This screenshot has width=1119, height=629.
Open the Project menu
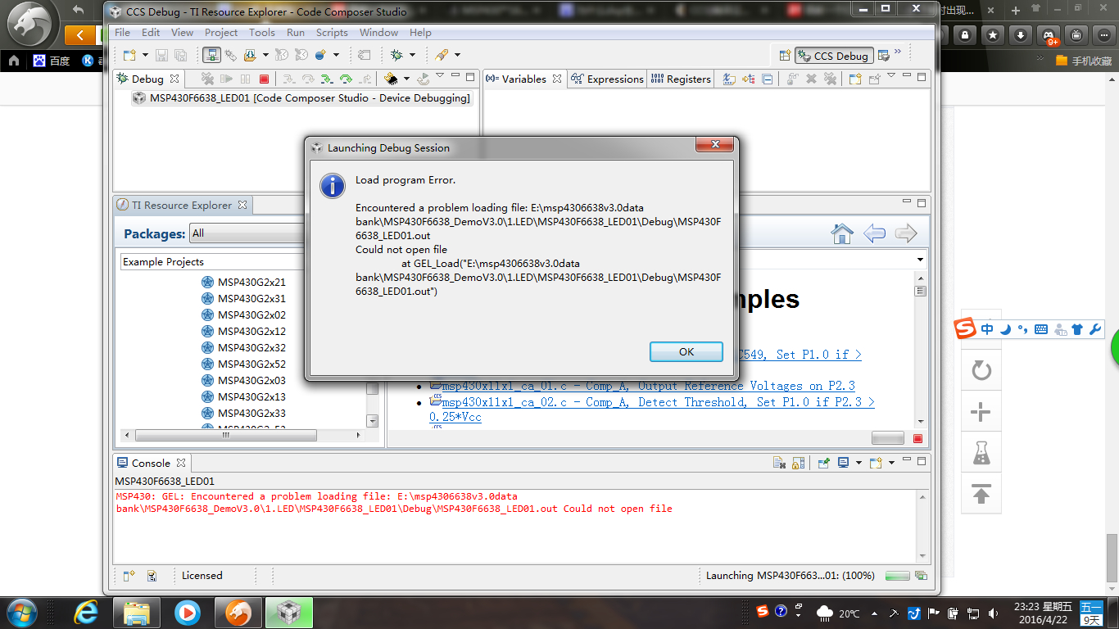tap(221, 33)
